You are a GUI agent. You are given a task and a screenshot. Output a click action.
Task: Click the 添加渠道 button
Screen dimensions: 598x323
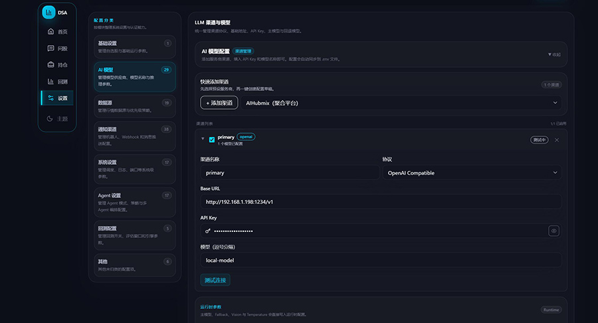(x=219, y=103)
